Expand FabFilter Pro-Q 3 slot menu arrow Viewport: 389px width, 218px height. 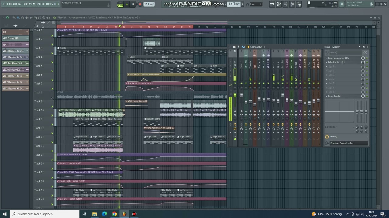(x=326, y=62)
